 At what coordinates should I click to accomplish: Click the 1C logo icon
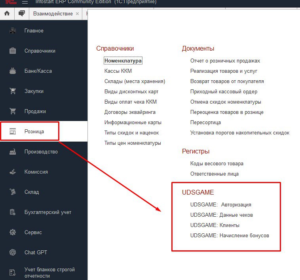11,2
